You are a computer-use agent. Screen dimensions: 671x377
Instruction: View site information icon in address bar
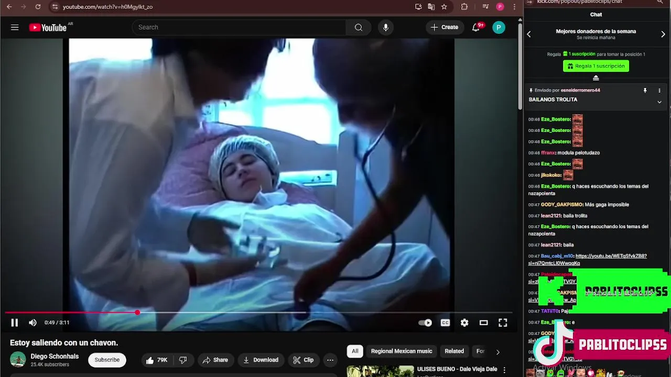[x=55, y=7]
